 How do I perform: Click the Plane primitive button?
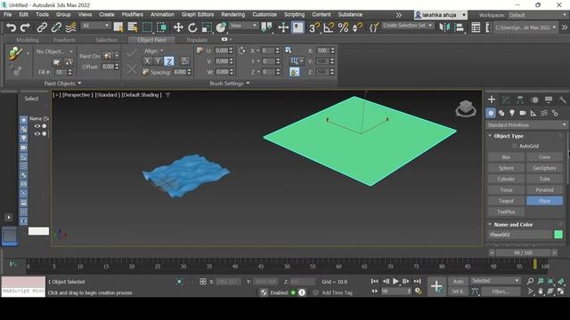tap(544, 201)
